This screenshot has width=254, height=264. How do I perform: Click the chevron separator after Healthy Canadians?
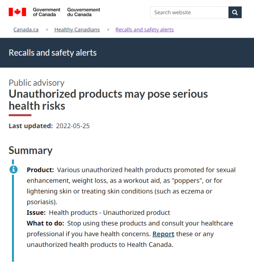[x=108, y=30]
